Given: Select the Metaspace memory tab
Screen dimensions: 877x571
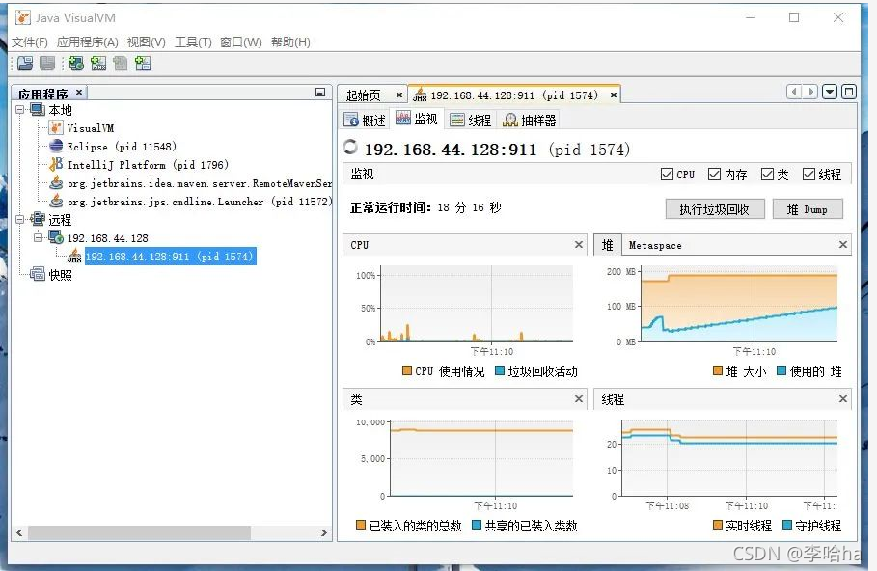Looking at the screenshot, I should pyautogui.click(x=655, y=245).
